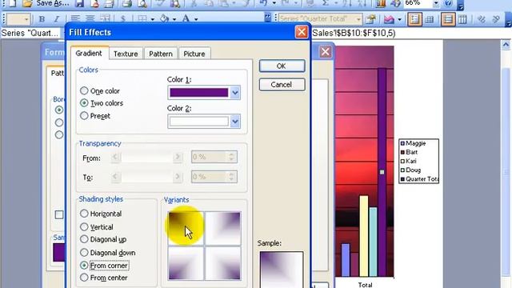This screenshot has width=512, height=288.
Task: Click the Color 1 purple swatch
Action: (x=199, y=93)
